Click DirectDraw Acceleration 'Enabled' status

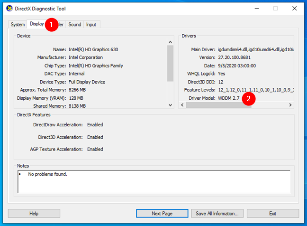pos(95,125)
